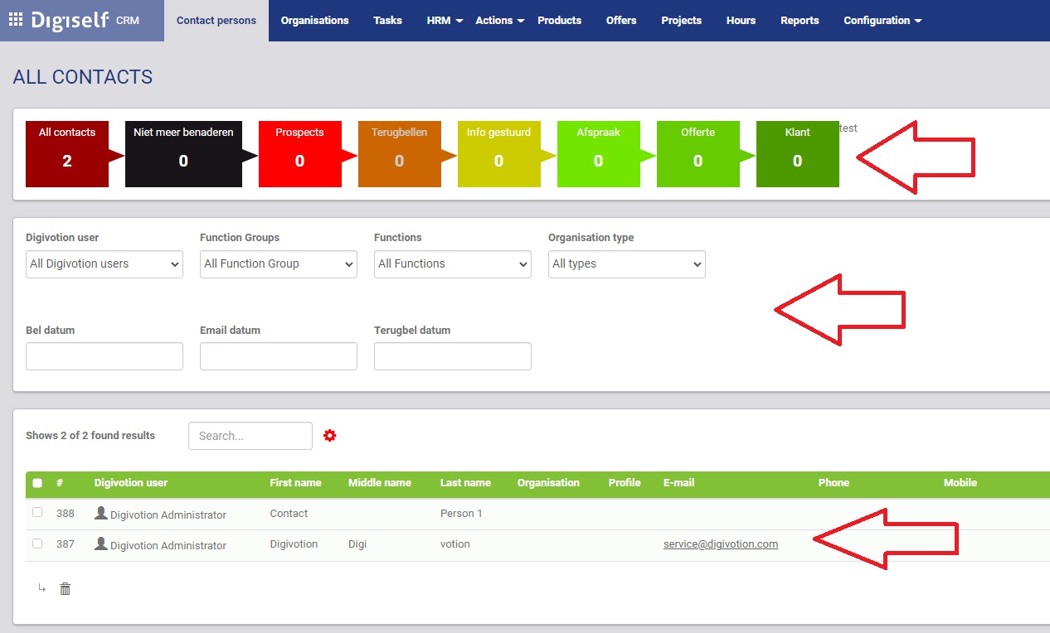Check the box for contact 387
Viewport: 1050px width, 633px height.
[x=37, y=544]
